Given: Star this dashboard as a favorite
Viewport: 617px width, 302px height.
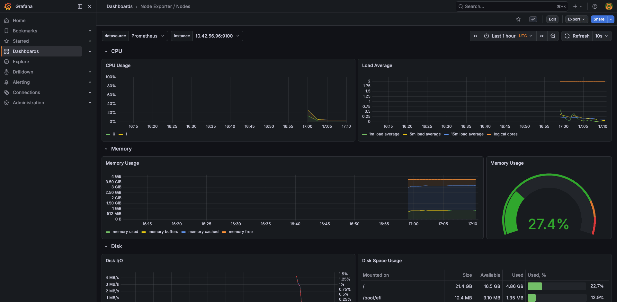Looking at the screenshot, I should pos(518,19).
